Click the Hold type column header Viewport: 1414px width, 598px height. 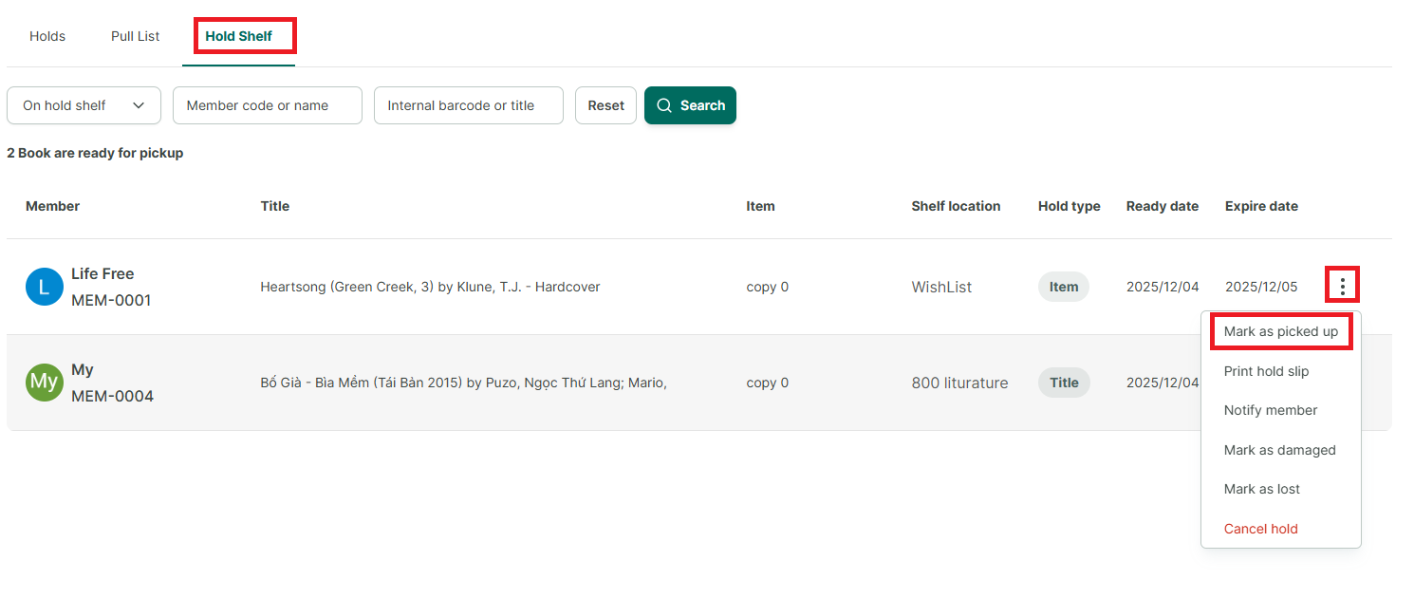(x=1070, y=206)
